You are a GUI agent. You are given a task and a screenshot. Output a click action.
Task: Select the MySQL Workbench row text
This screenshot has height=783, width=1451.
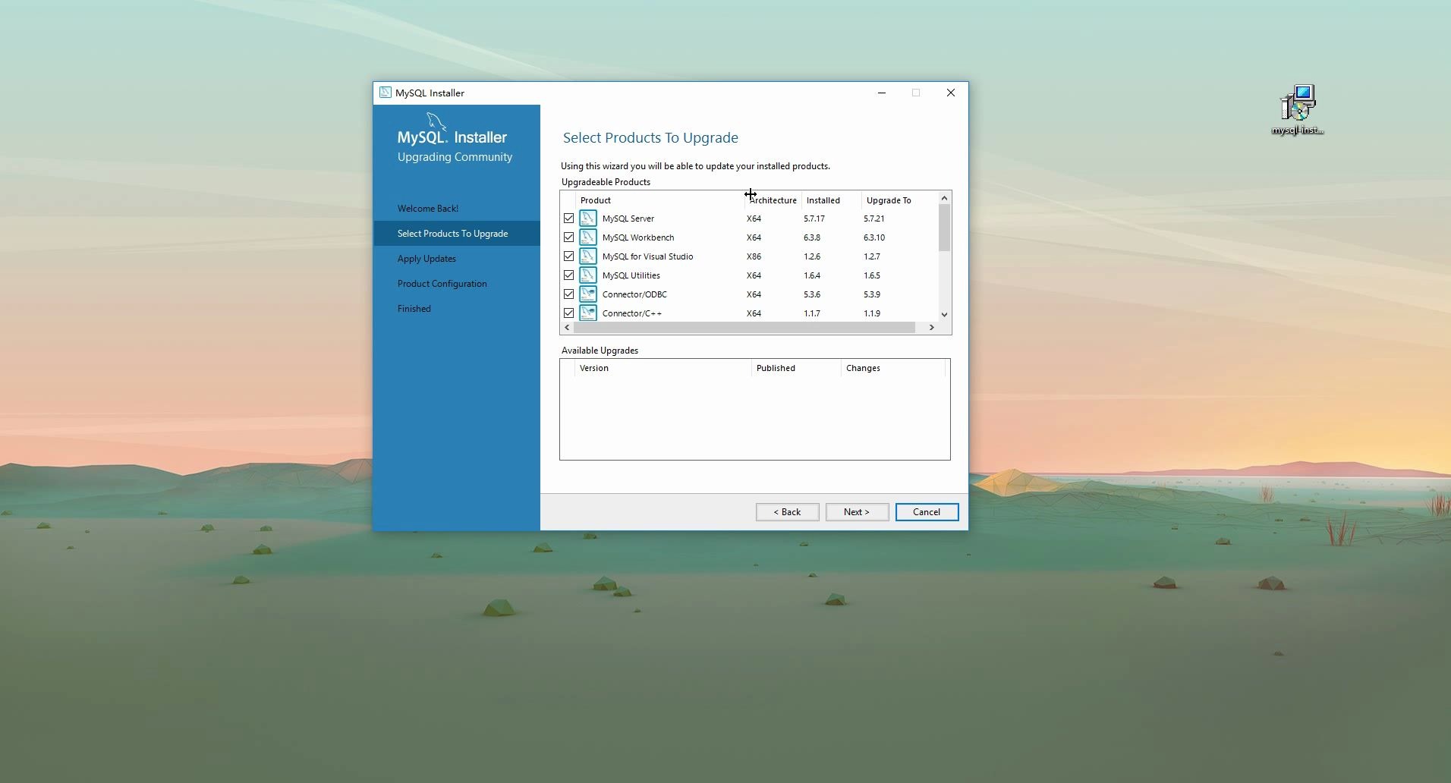(638, 237)
